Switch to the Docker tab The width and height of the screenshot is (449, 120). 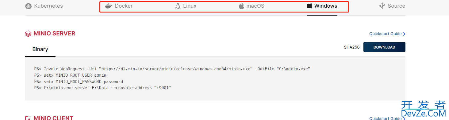point(119,6)
